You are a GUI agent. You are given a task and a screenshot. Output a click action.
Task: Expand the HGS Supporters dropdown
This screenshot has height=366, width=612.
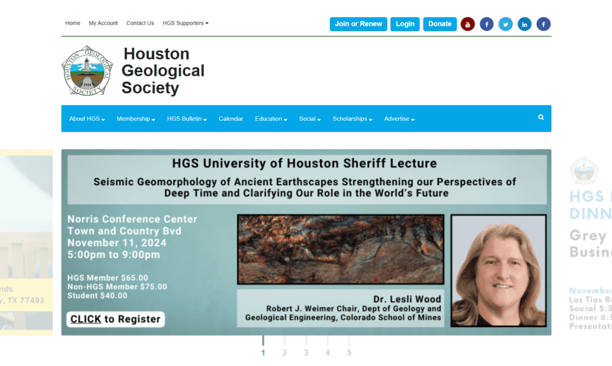tap(185, 23)
